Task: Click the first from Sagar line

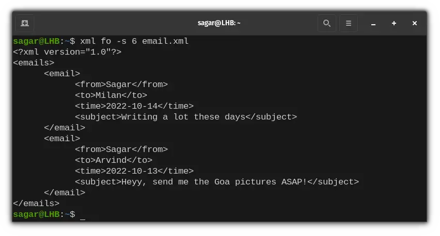Action: 121,85
